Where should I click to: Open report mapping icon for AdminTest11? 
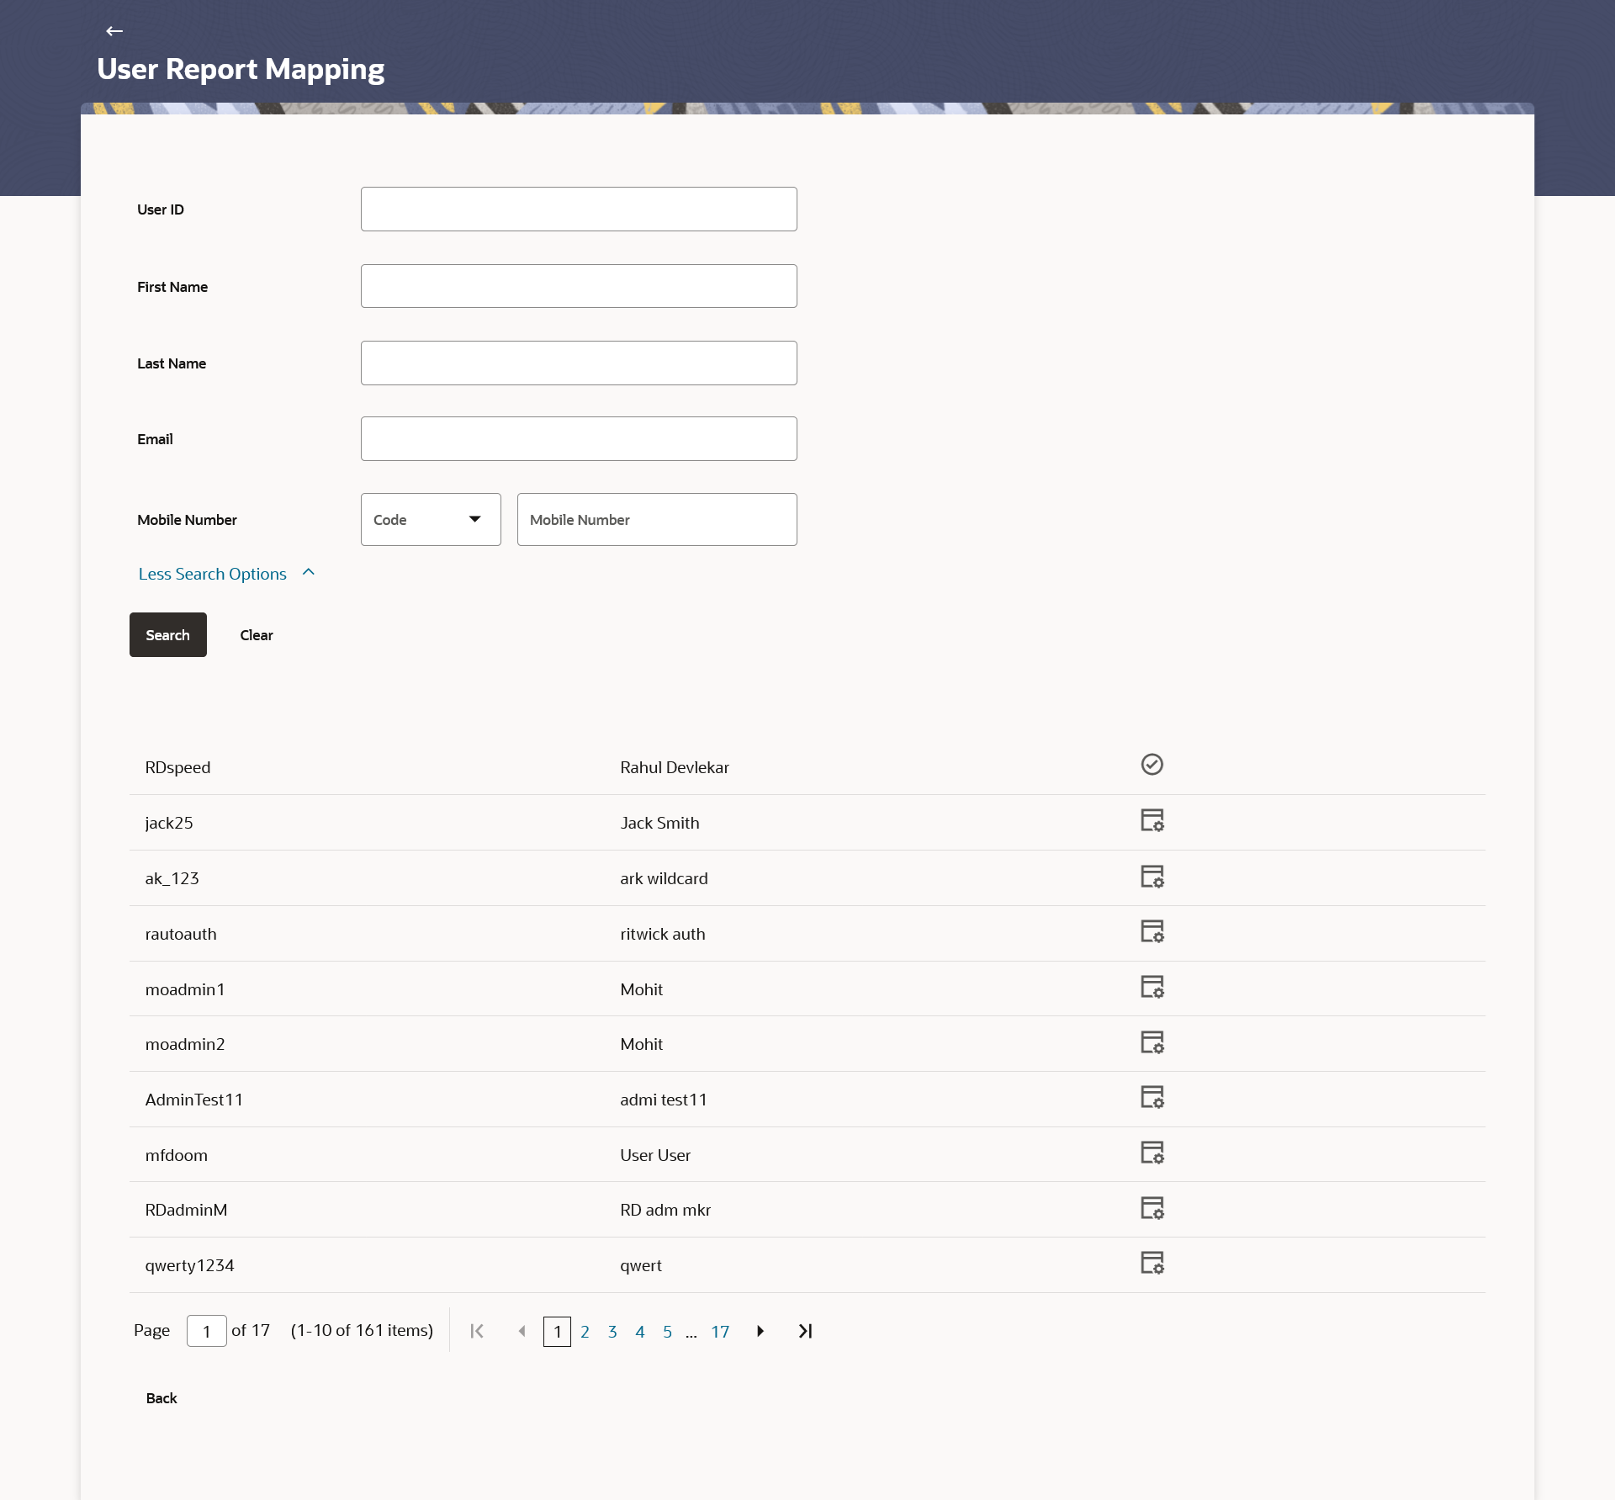point(1152,1097)
